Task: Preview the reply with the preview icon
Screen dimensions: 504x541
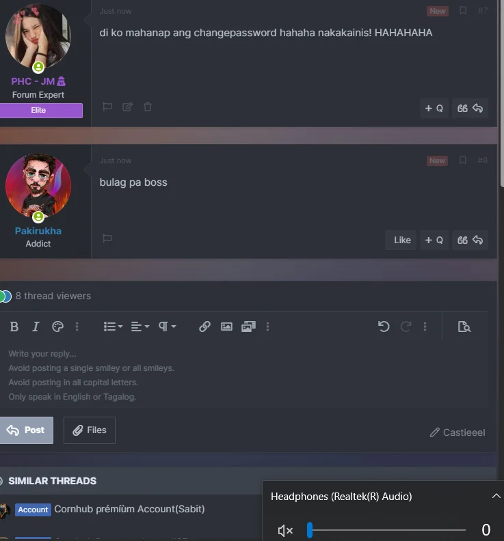Action: 464,327
